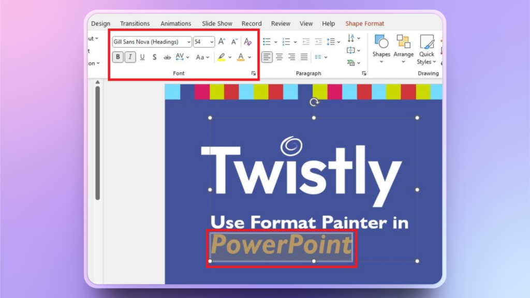Toggle Bold formatting
530x298 pixels.
(x=117, y=57)
